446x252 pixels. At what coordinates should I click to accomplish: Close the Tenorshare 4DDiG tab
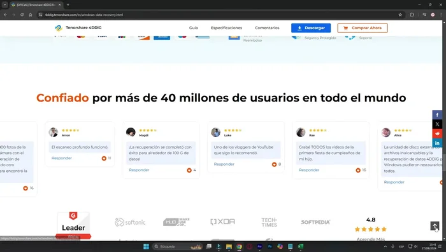(x=59, y=5)
